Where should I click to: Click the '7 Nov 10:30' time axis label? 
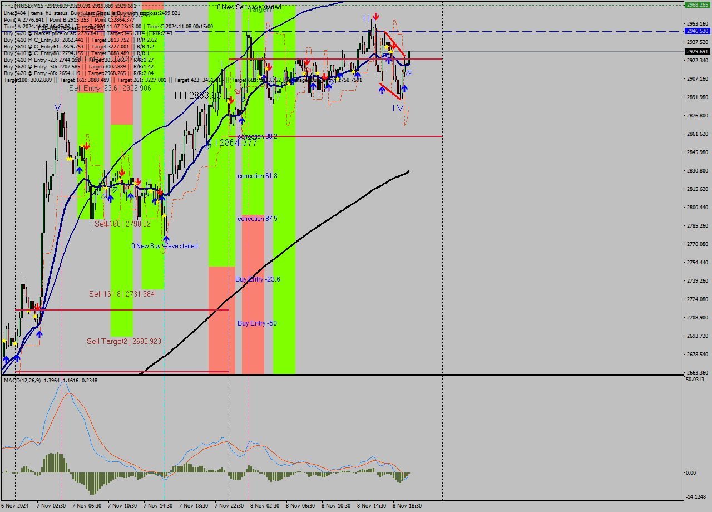click(x=122, y=506)
